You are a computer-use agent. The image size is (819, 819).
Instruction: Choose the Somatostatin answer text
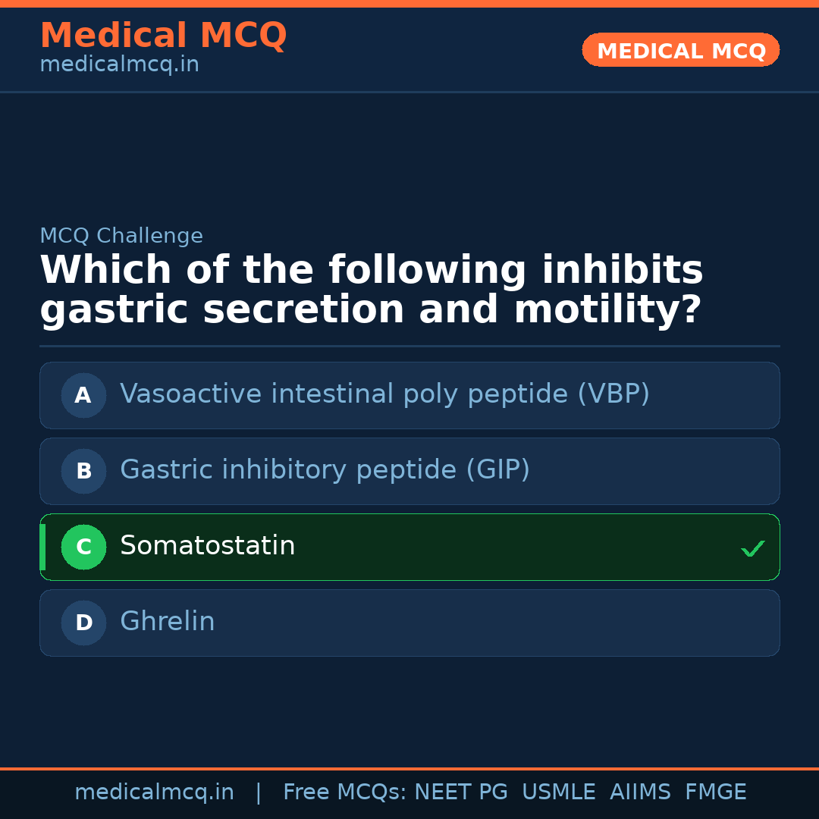[x=207, y=546]
